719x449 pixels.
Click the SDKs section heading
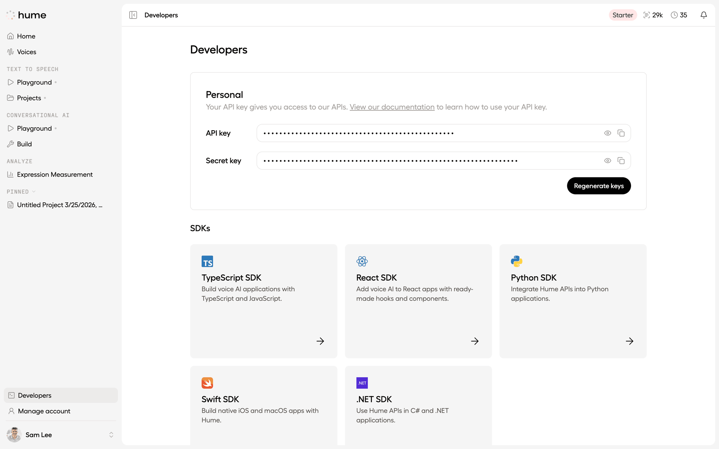(200, 228)
